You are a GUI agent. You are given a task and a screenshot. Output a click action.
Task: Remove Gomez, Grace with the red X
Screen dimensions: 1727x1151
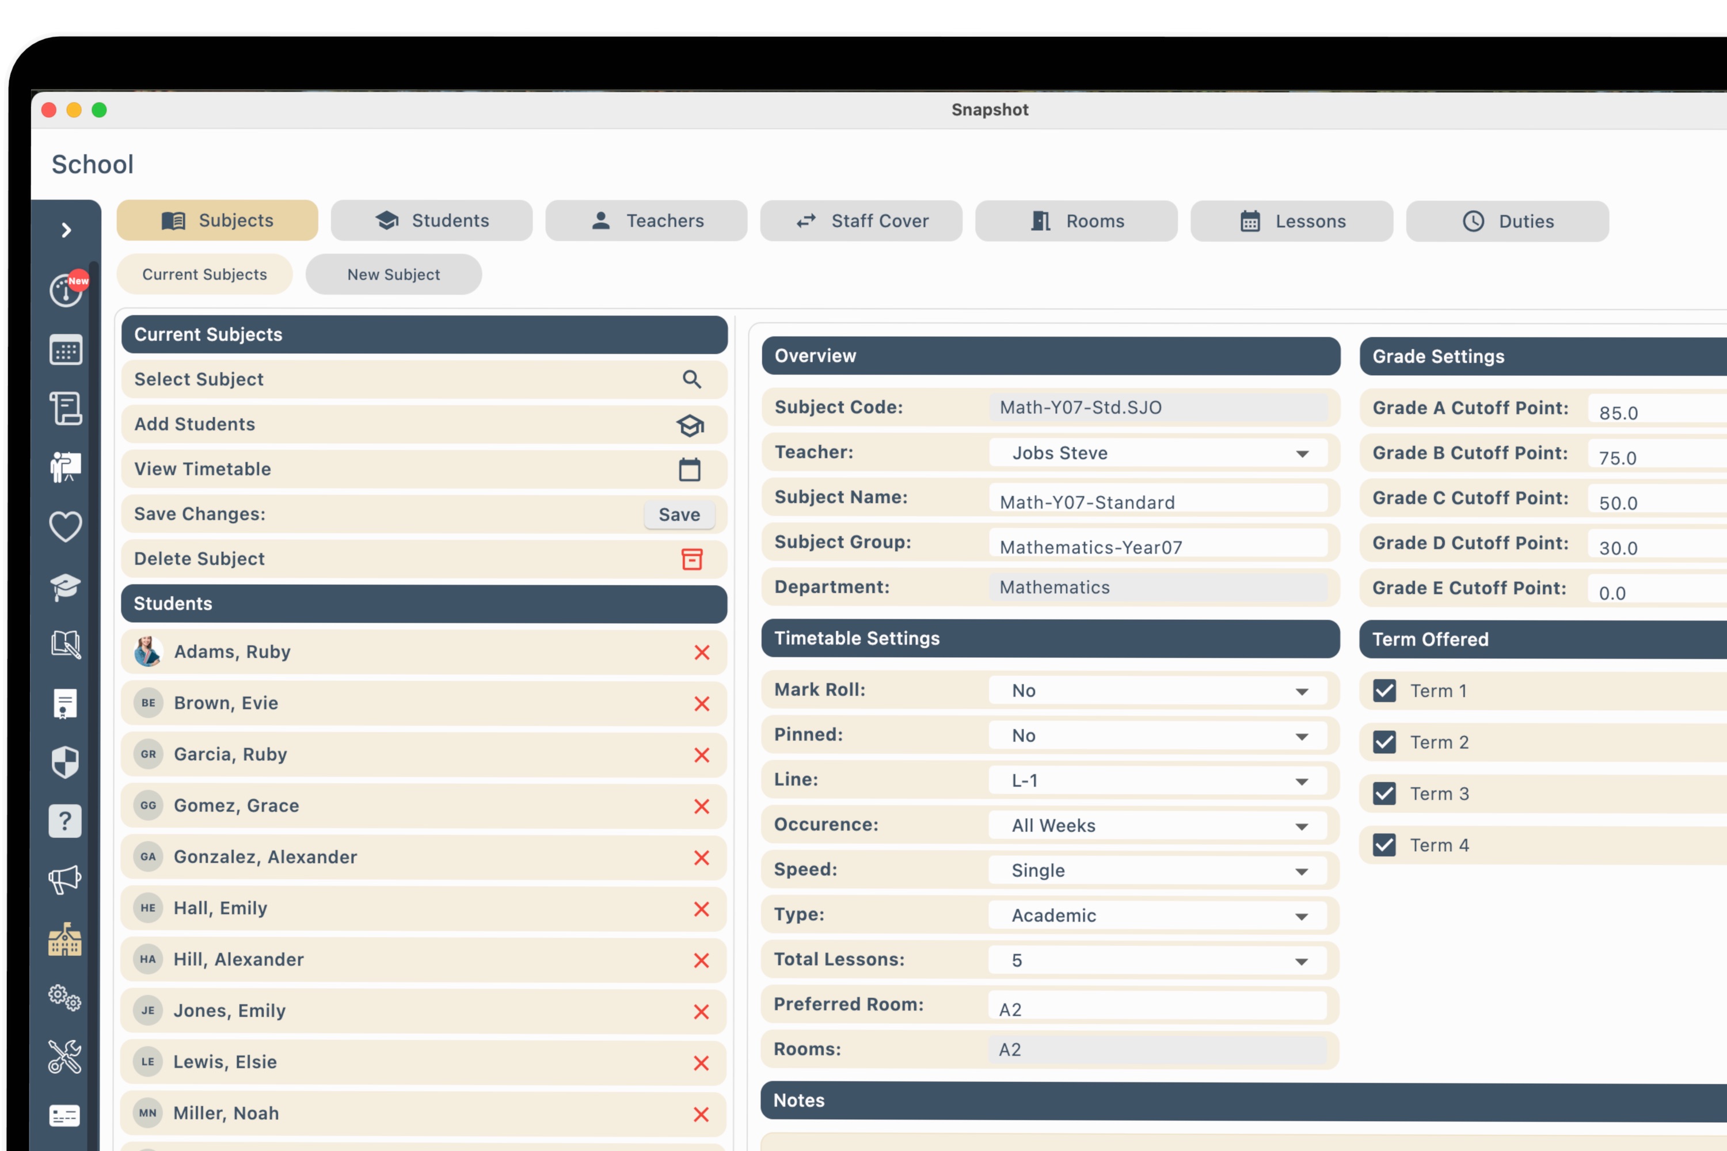pos(702,807)
